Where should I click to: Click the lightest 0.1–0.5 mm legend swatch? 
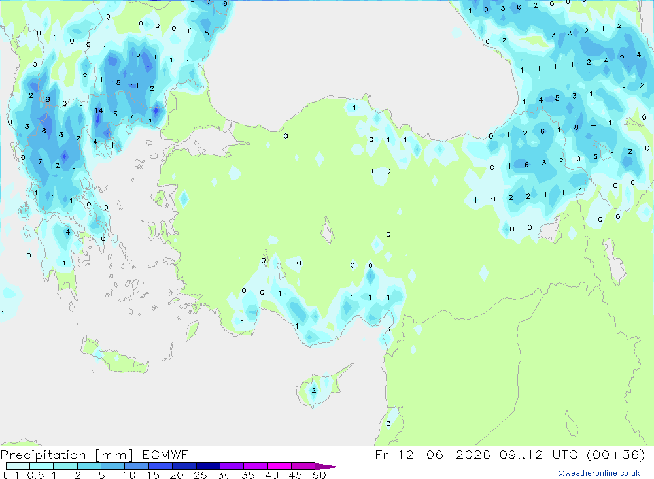point(18,466)
